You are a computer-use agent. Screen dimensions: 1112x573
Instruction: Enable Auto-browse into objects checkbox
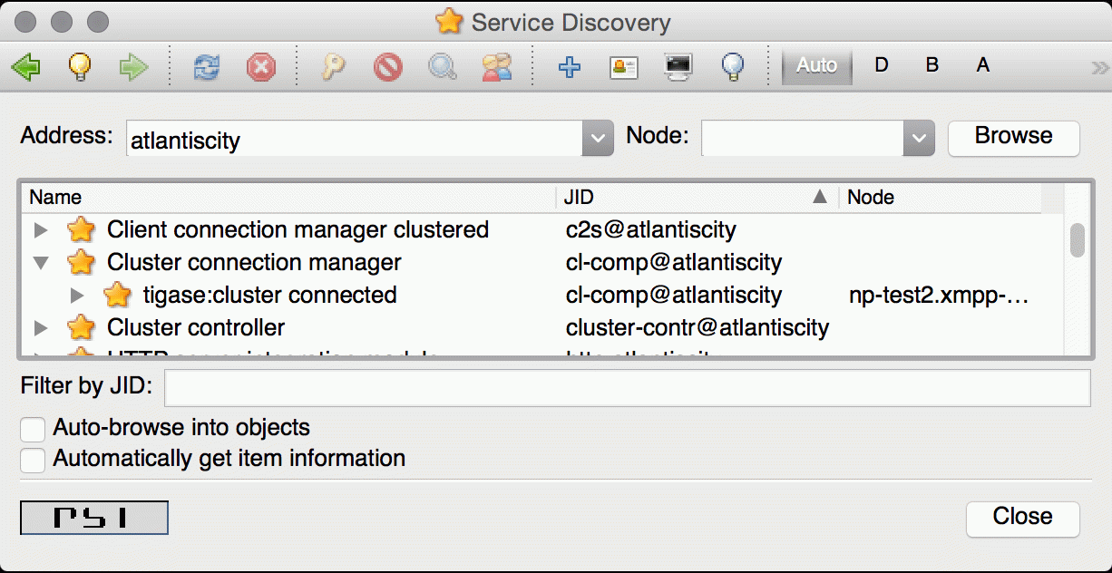(34, 429)
